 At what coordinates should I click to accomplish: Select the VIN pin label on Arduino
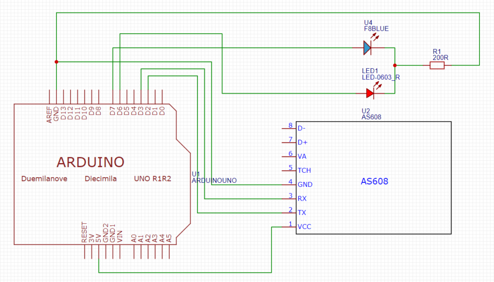click(120, 237)
